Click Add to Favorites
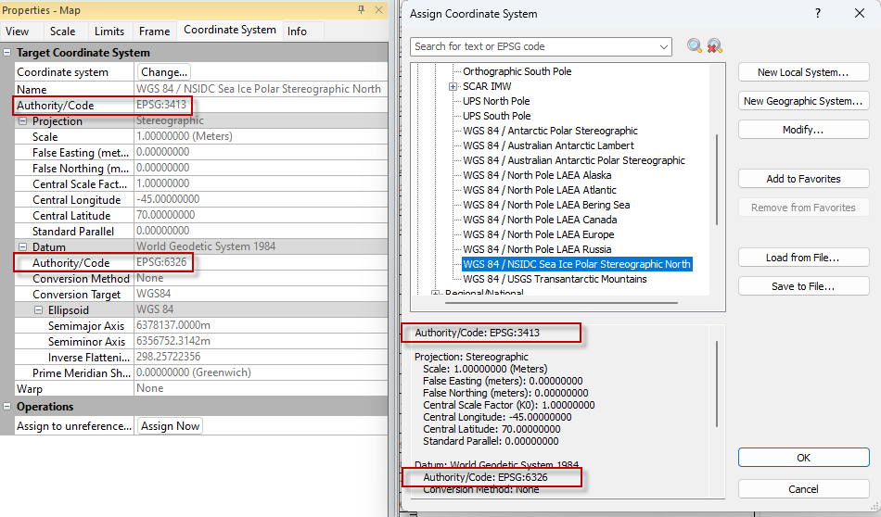The width and height of the screenshot is (881, 517). 803,179
